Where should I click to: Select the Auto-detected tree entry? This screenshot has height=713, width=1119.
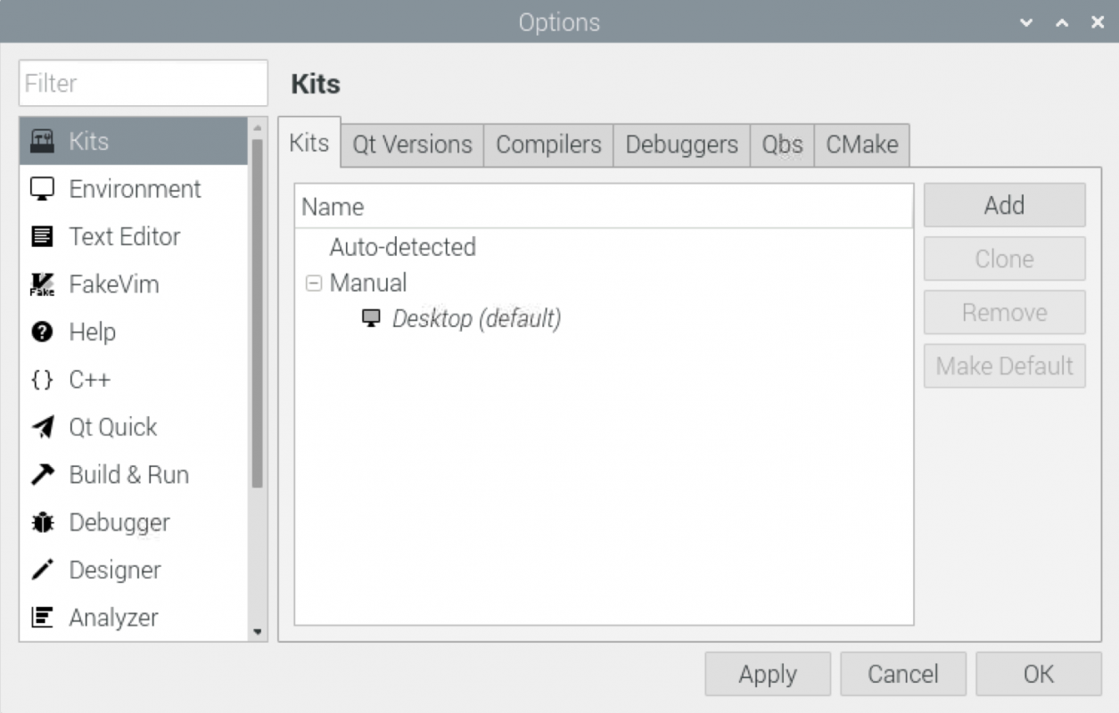tap(402, 247)
